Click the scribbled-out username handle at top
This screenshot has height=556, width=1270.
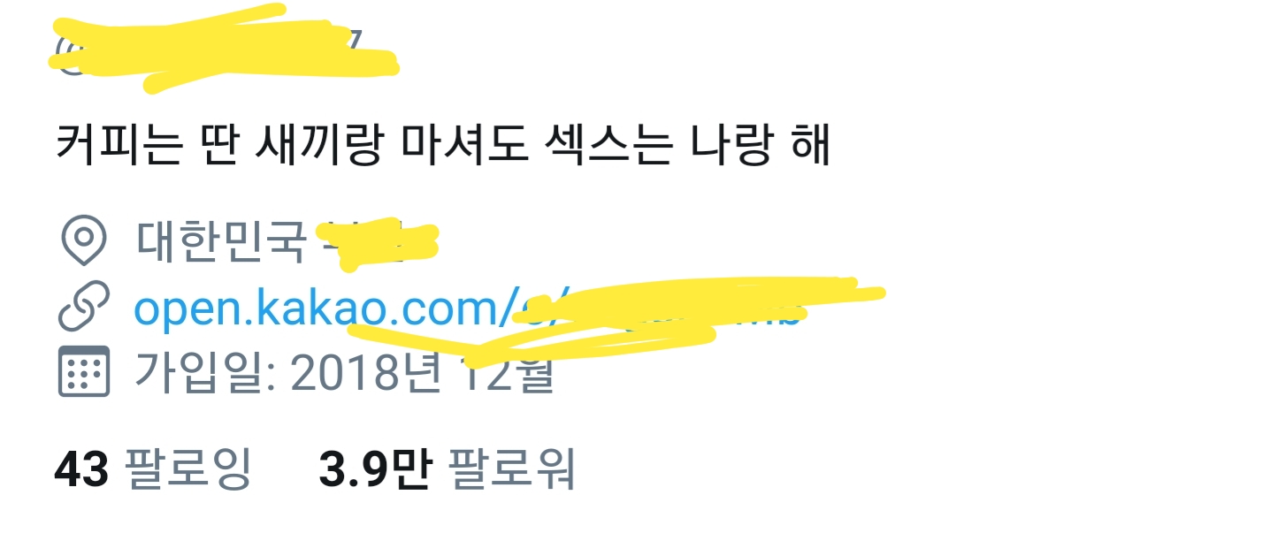[x=221, y=49]
